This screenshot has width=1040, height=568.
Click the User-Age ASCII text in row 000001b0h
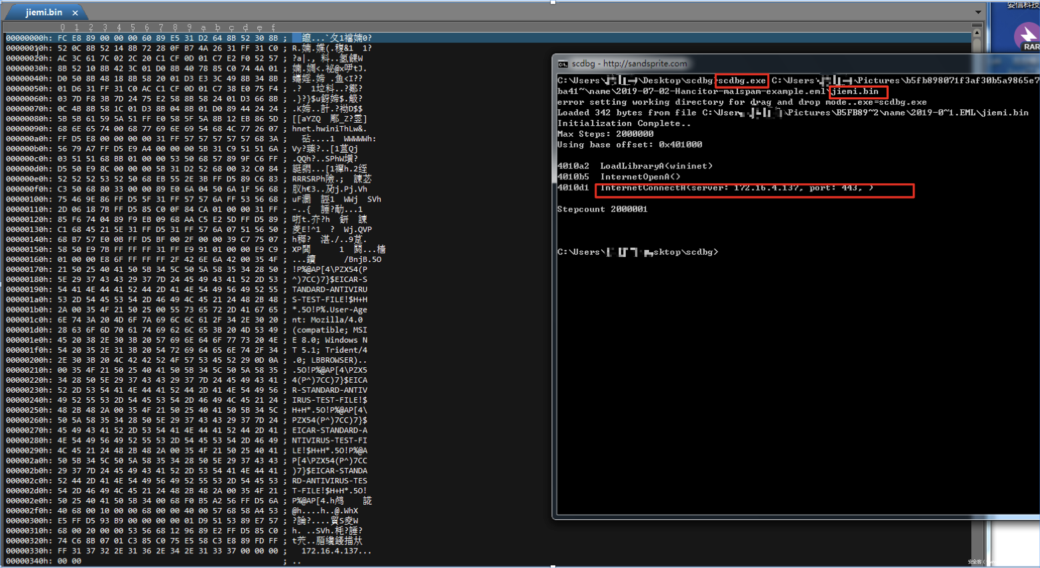[348, 310]
